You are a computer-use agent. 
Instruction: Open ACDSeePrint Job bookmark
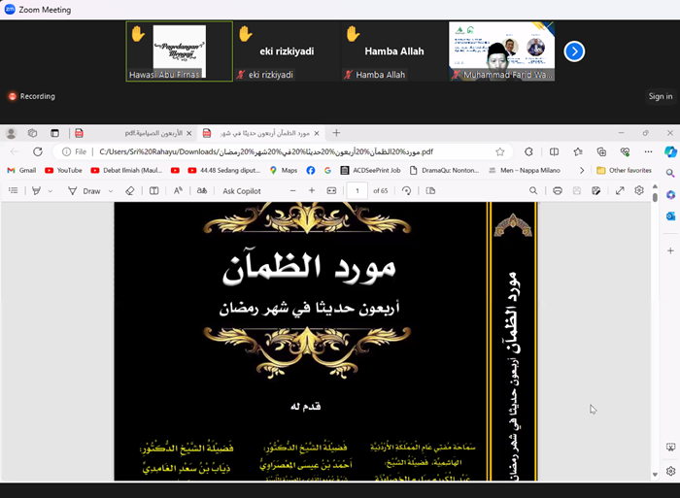click(x=370, y=170)
